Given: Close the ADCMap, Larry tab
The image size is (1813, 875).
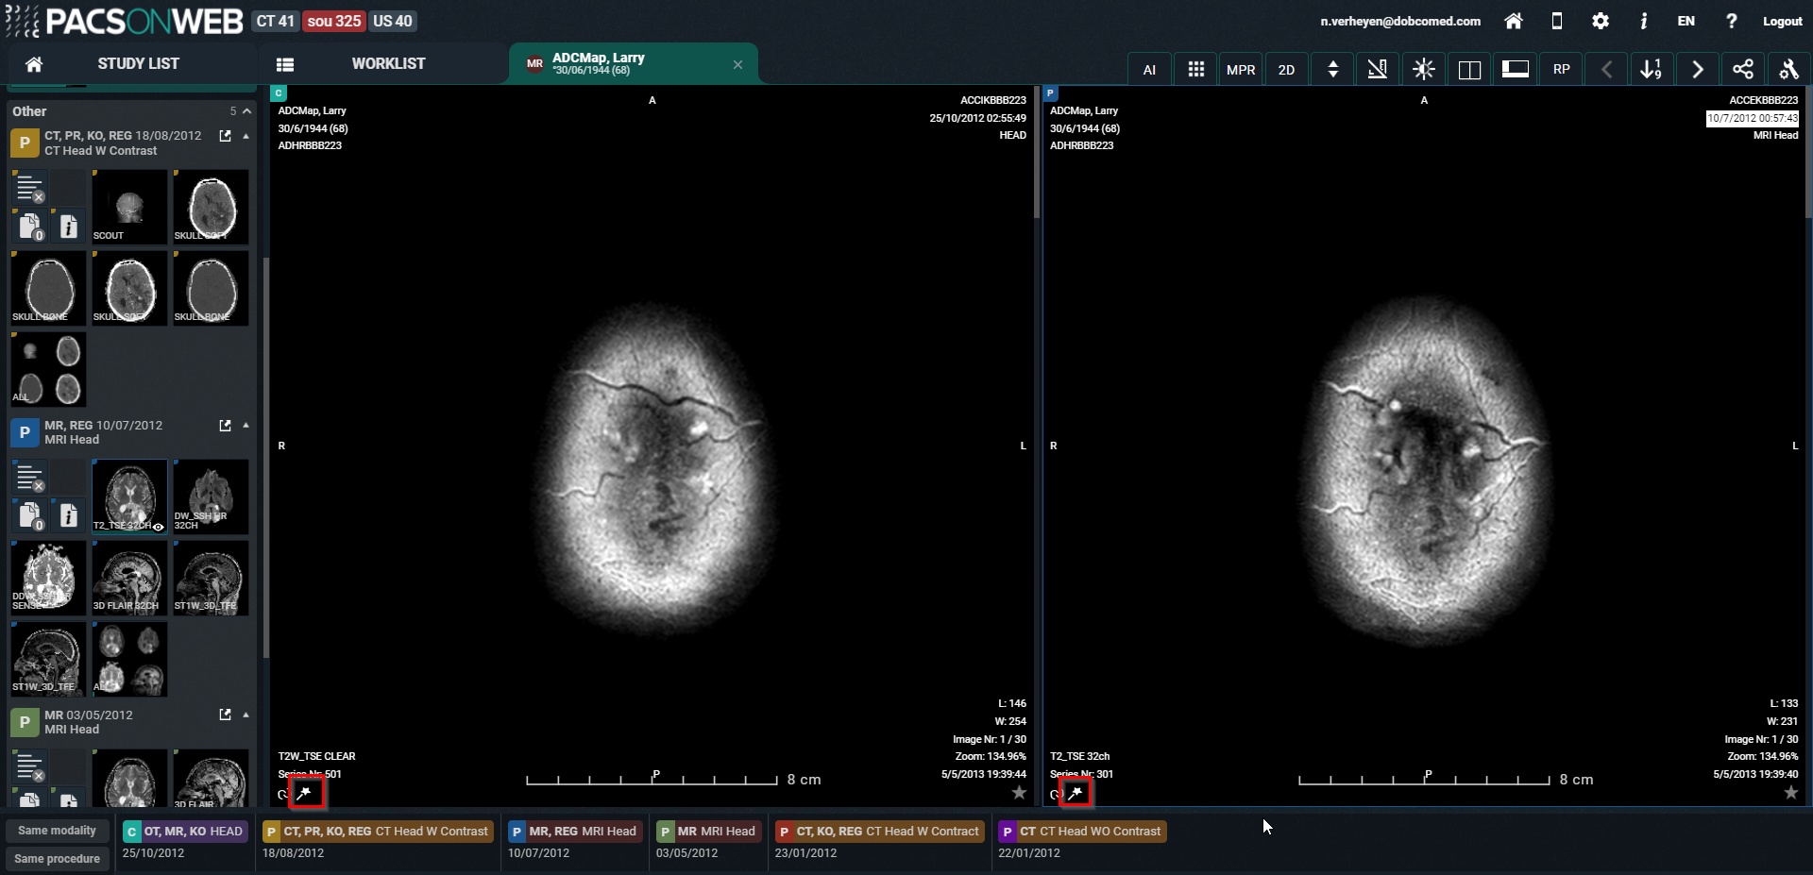Looking at the screenshot, I should pos(737,64).
